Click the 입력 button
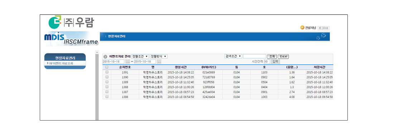This screenshot has width=394, height=137. [275, 62]
